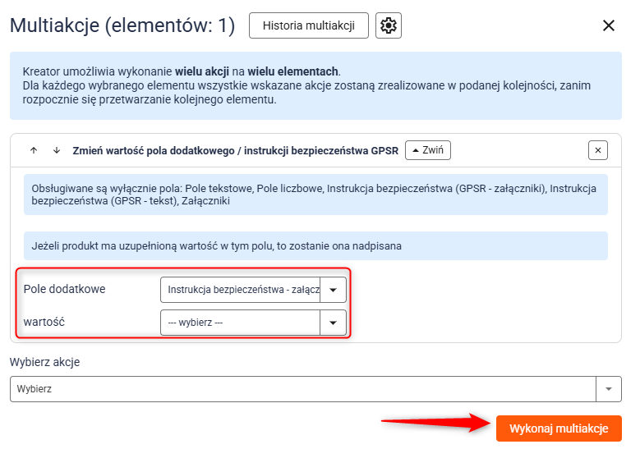
Task: Close the Multiakcje dialog
Action: (609, 25)
